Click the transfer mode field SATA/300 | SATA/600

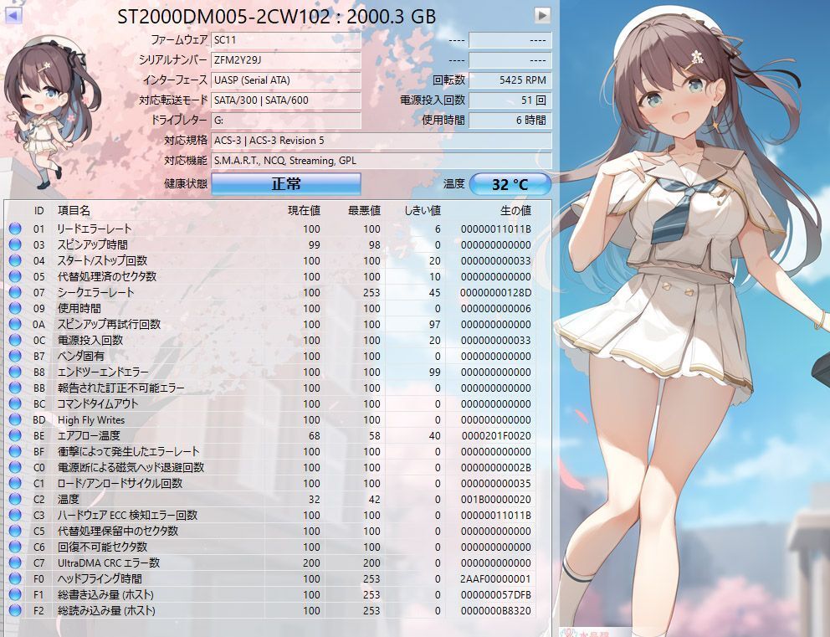[286, 100]
